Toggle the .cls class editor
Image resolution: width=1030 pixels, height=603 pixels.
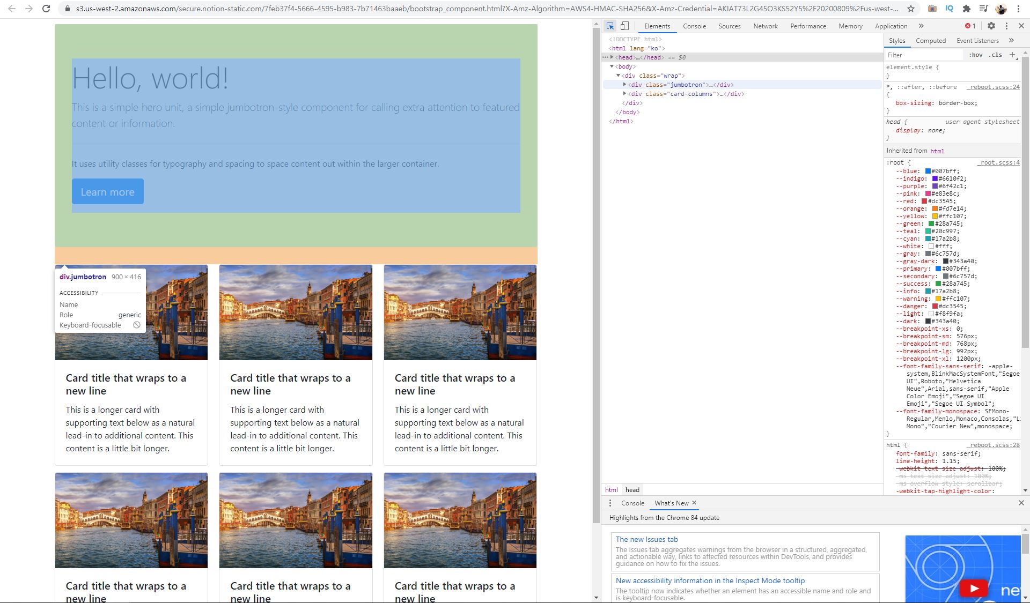(996, 55)
